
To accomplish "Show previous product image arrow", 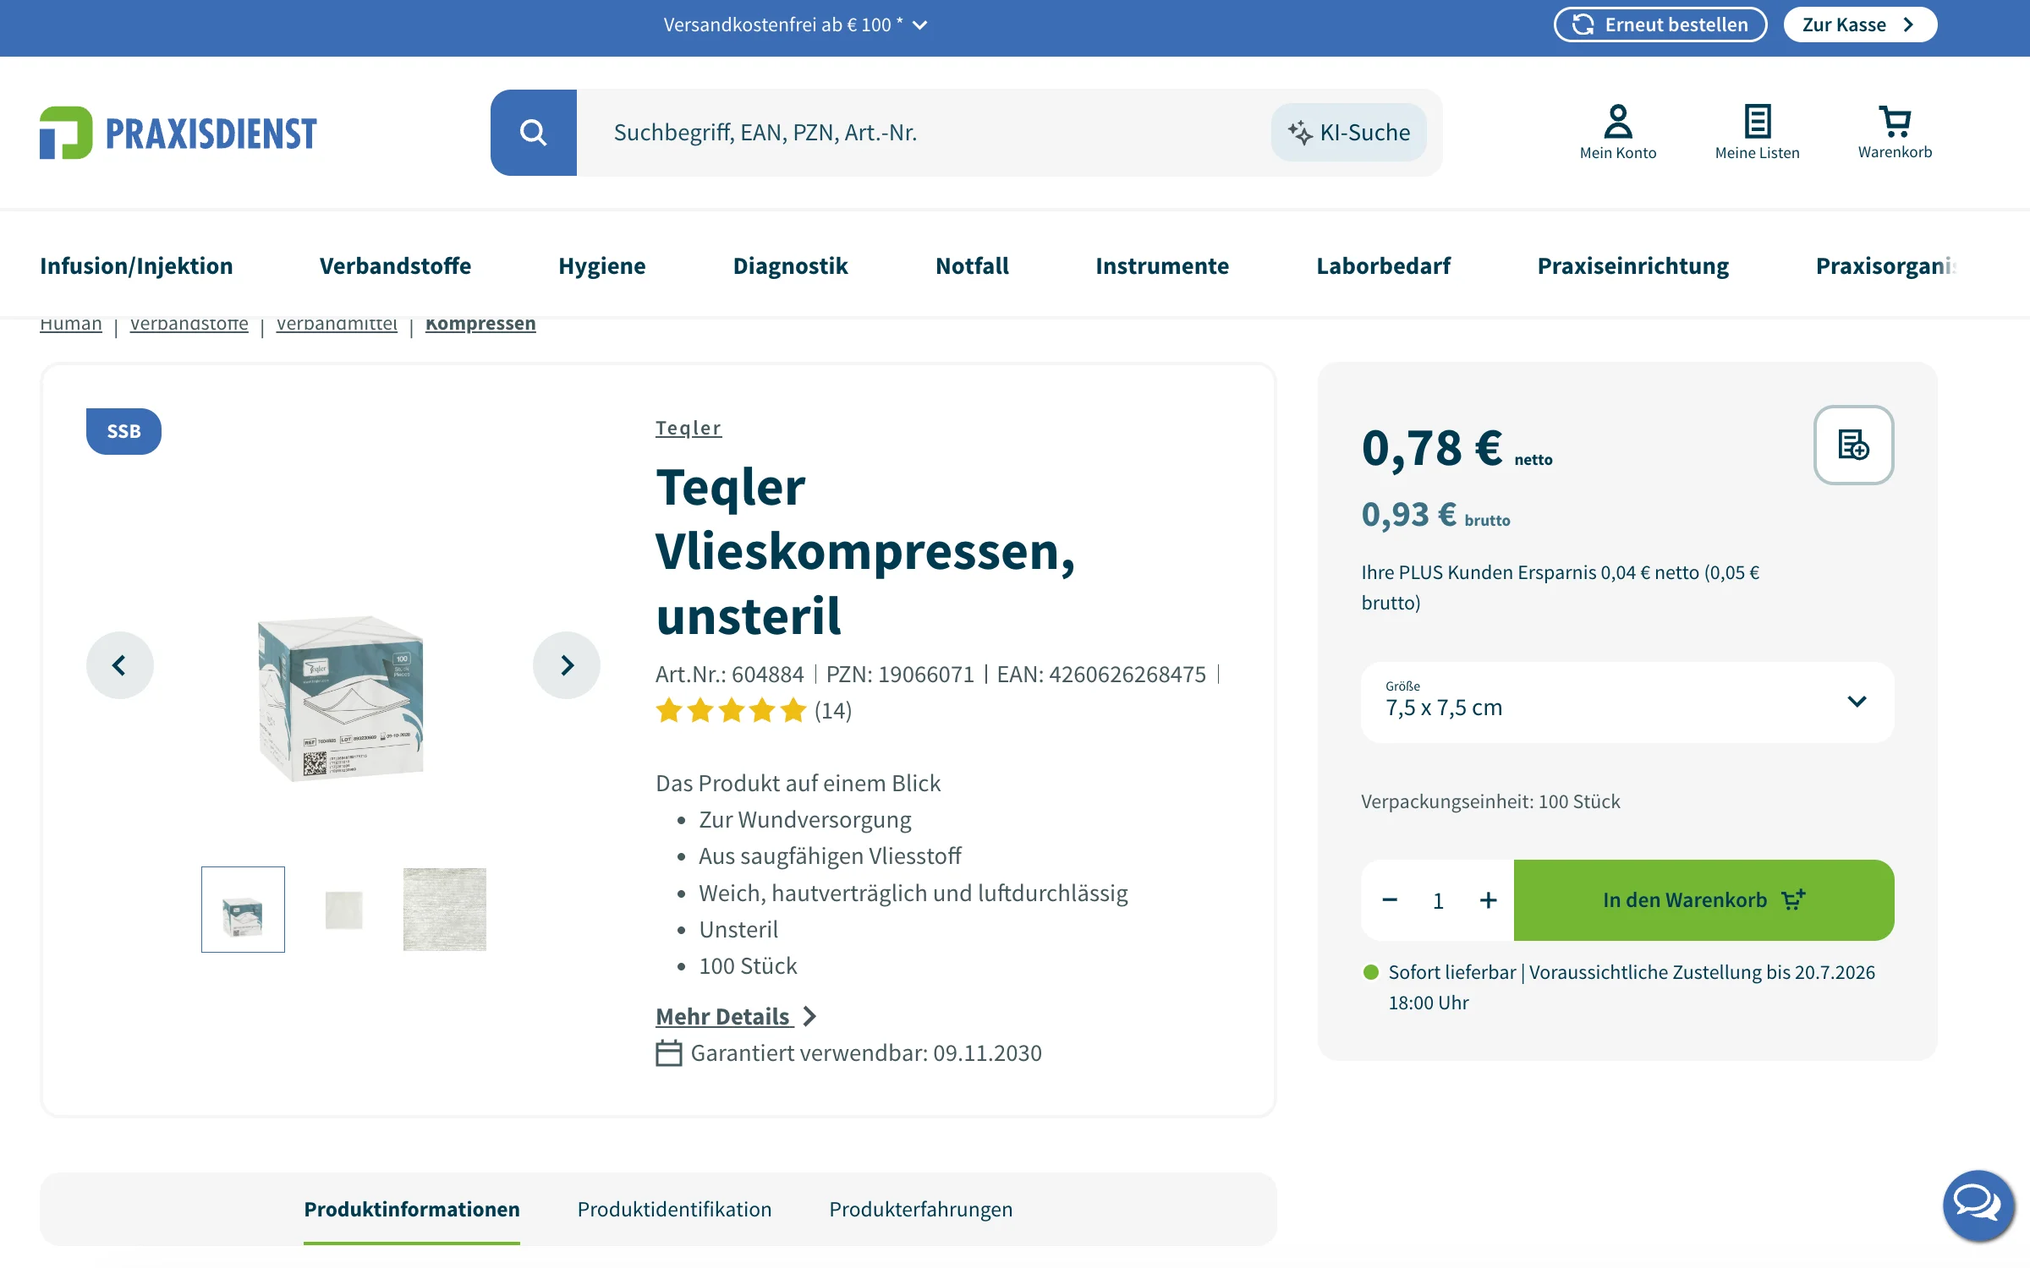I will click(120, 665).
